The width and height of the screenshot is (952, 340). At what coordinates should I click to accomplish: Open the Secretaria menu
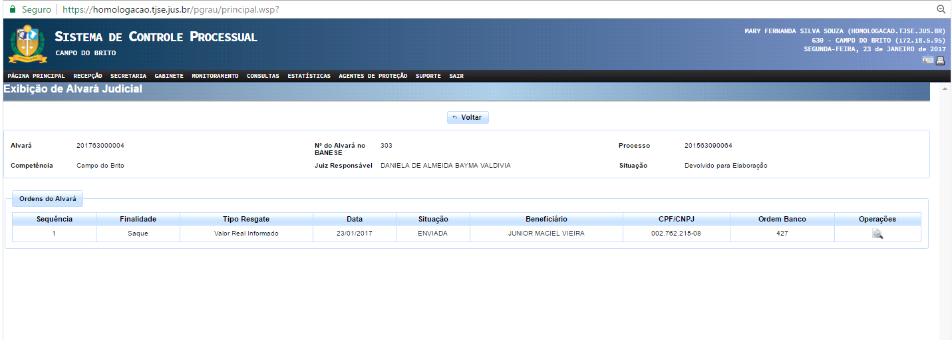[128, 76]
